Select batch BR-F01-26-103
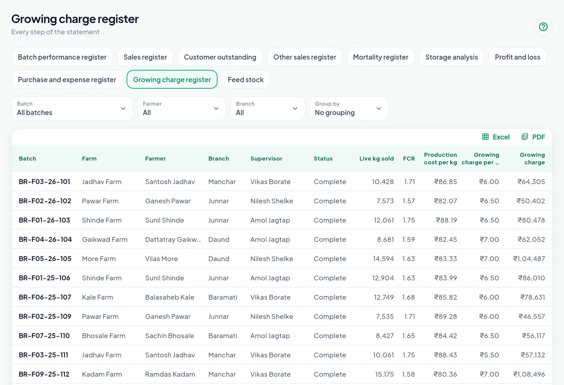Viewport: 564px width, 385px height. 44,220
